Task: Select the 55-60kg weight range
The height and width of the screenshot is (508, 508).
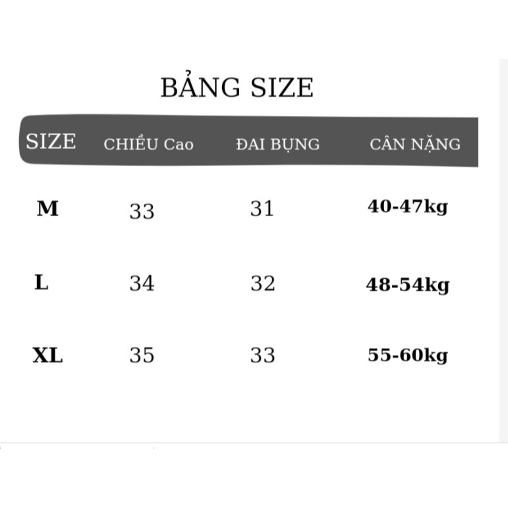Action: click(x=408, y=355)
